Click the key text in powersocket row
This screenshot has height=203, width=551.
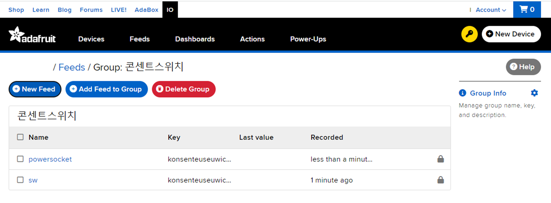point(199,159)
